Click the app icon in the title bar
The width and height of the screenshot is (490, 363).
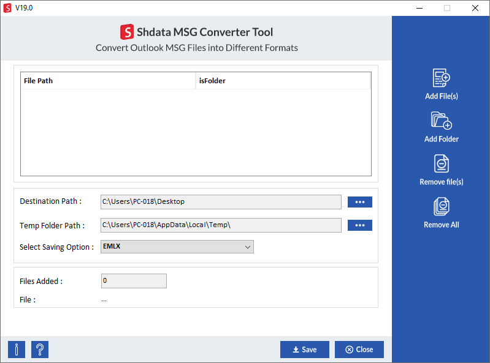[x=7, y=8]
